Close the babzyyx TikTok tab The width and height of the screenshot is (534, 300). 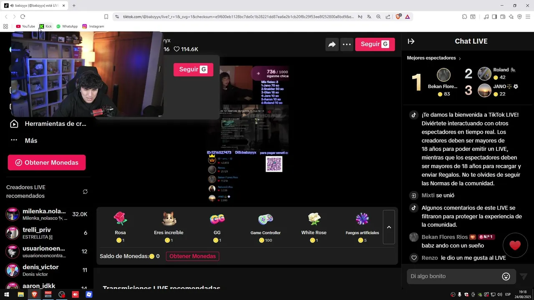point(63,5)
